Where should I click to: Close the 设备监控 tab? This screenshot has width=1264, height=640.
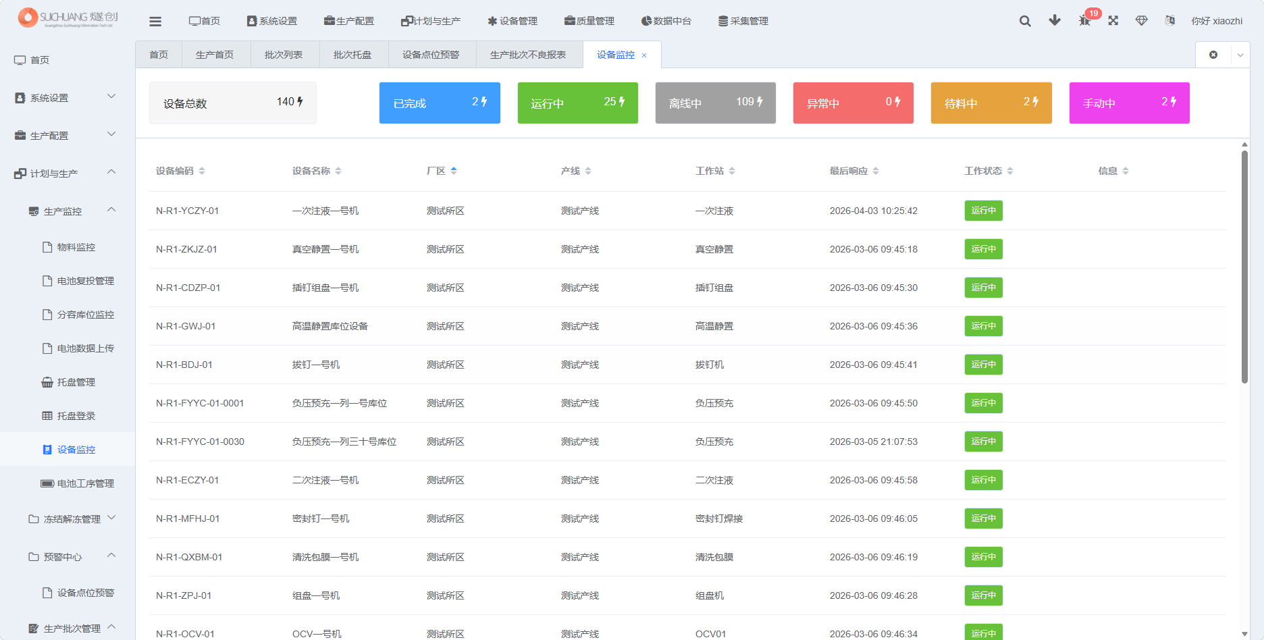click(x=644, y=55)
